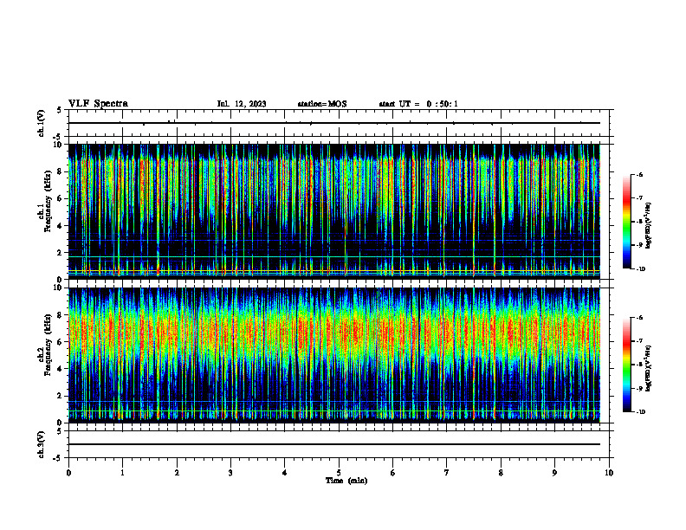Click the 4 kHz tick on ch.2 frequency axis
Image resolution: width=686 pixels, height=530 pixels.
[x=61, y=370]
